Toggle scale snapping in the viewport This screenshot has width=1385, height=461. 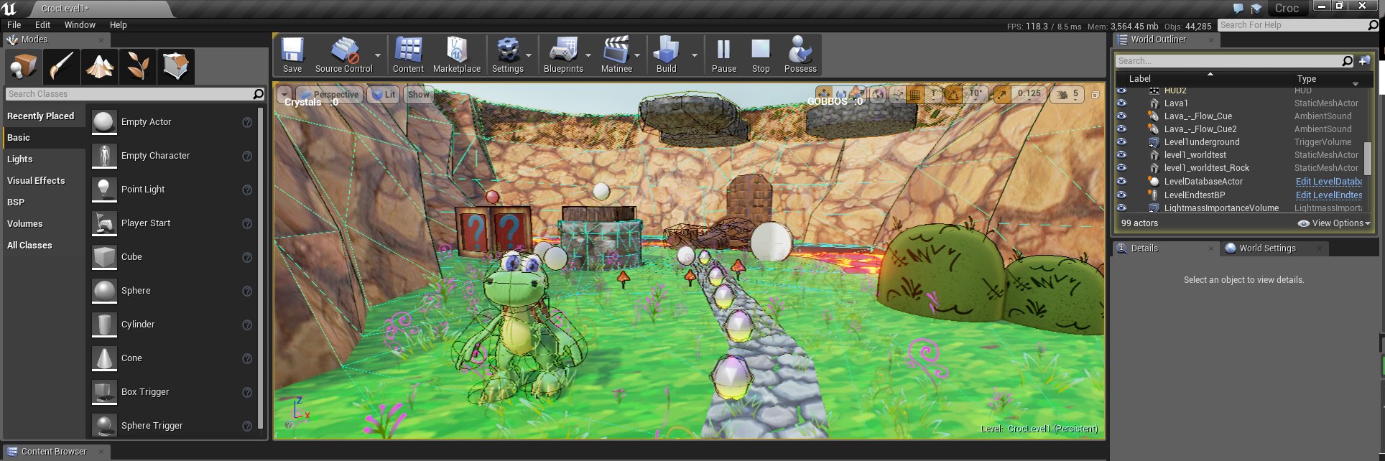(x=1002, y=94)
